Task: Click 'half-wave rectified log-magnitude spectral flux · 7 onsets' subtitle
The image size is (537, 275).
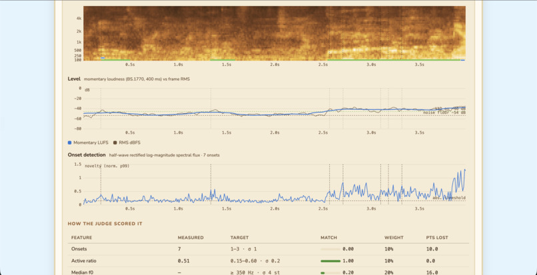Action: [165, 155]
